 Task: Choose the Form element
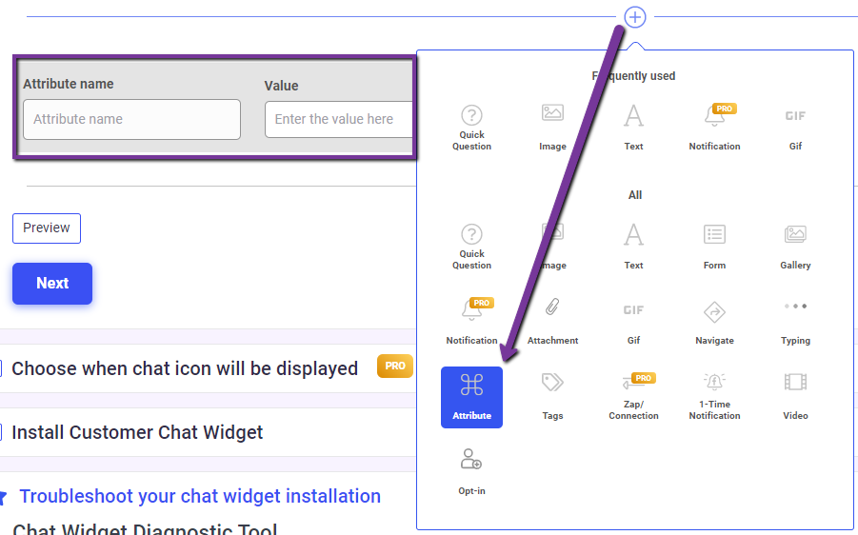pyautogui.click(x=714, y=248)
